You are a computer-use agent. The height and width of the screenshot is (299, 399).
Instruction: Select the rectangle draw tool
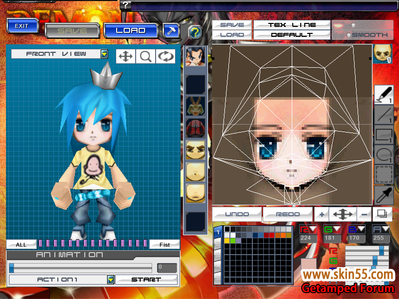384,135
